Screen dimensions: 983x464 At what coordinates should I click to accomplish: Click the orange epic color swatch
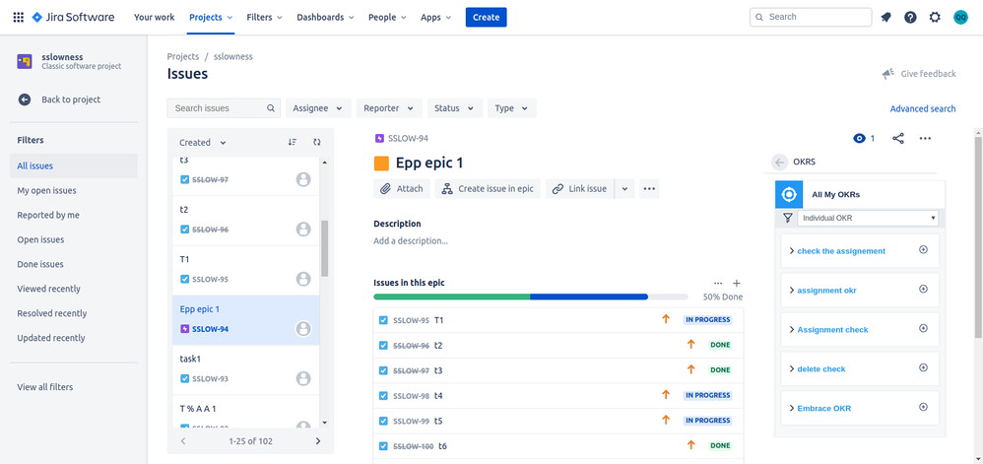tap(381, 164)
